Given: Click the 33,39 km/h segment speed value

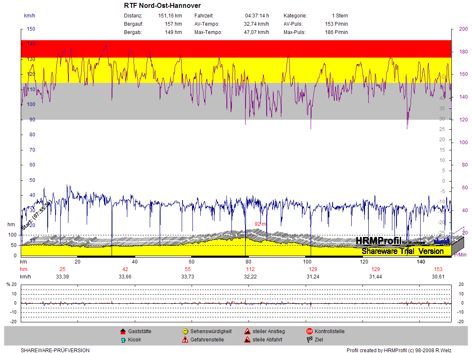Looking at the screenshot, I should click(x=62, y=276).
